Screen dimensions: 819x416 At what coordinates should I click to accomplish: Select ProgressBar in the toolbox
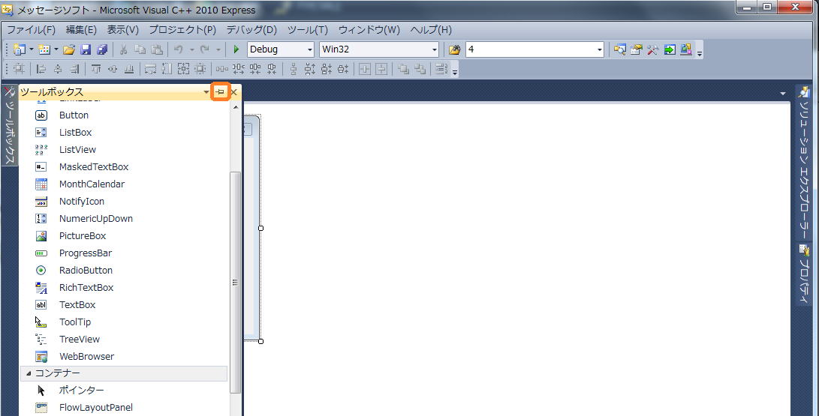coord(123,253)
